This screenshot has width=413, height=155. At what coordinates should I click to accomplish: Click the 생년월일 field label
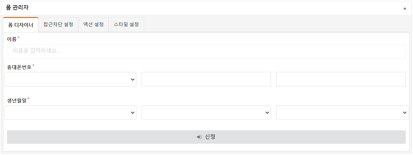coord(17,100)
